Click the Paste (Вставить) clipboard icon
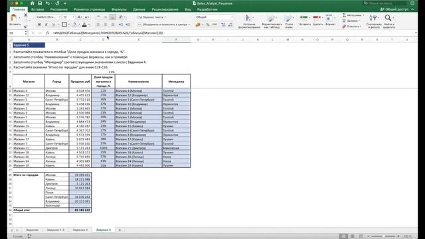The height and width of the screenshot is (239, 425). (13, 18)
